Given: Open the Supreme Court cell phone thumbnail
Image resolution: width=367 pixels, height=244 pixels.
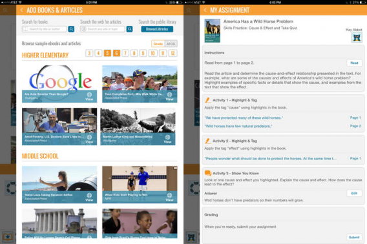Looking at the screenshot, I should coord(59,223).
